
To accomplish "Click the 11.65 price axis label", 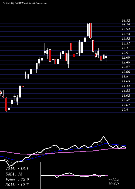I will (x=126, y=81).
